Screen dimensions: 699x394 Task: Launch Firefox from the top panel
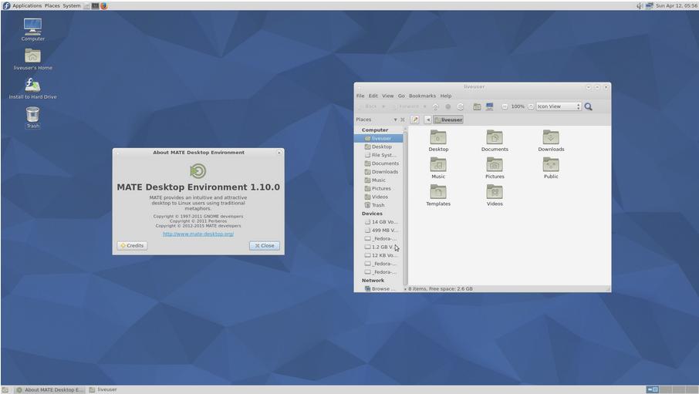click(x=104, y=6)
